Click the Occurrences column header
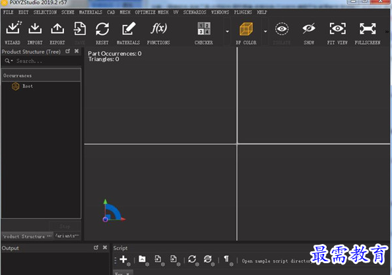392x275 pixels. pyautogui.click(x=41, y=76)
